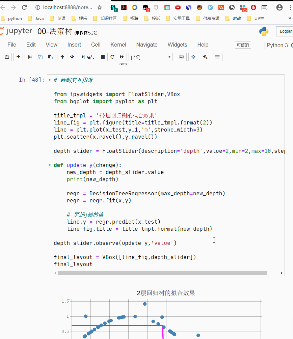
Task: Open the 招聘 bookmarks folder
Action: pos(131,18)
